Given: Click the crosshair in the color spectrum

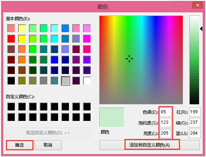Looking at the screenshot, I should coord(129,59).
